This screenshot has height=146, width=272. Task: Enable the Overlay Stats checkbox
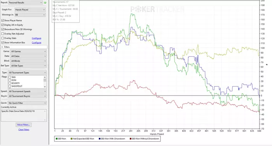(x=3, y=38)
